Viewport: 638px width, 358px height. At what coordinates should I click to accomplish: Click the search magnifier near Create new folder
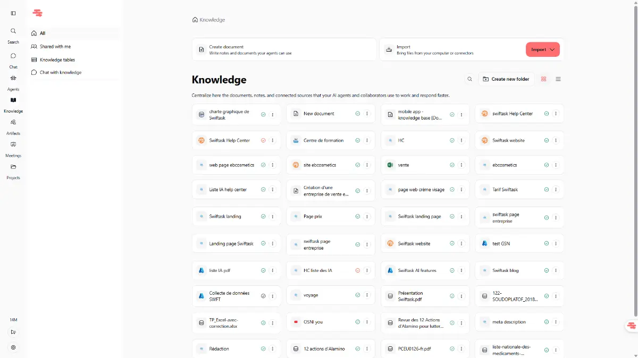(470, 79)
